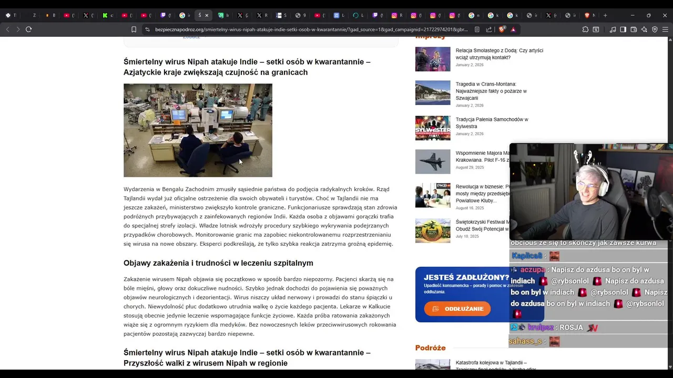Click the Festiwal green logo thumbnail
This screenshot has height=378, width=673.
[x=433, y=231]
